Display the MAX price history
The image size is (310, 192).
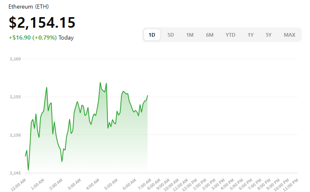[290, 35]
